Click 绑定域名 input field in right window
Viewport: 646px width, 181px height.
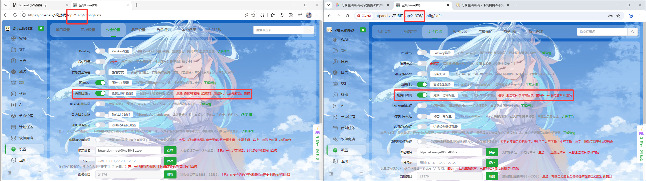[450, 152]
